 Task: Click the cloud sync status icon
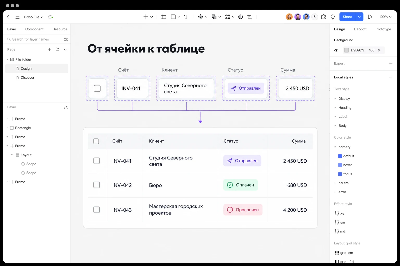tap(50, 17)
